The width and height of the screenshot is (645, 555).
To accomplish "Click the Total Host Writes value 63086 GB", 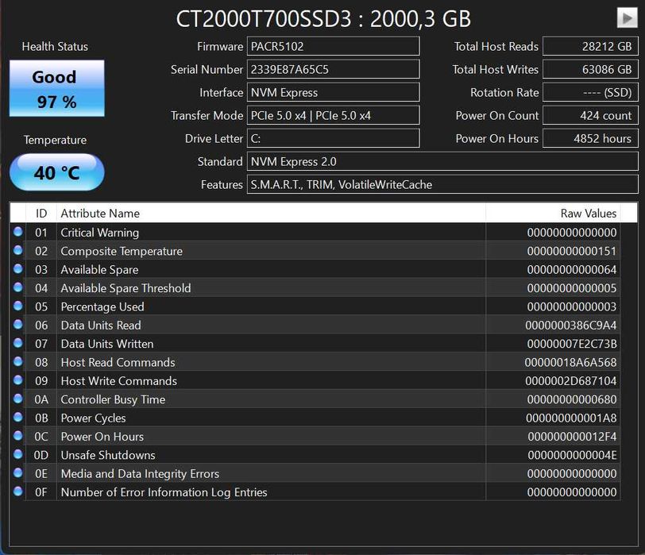I will [591, 69].
